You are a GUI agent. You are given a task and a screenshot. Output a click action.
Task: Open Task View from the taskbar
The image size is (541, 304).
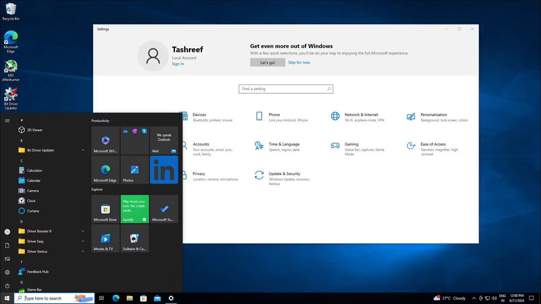tap(101, 298)
